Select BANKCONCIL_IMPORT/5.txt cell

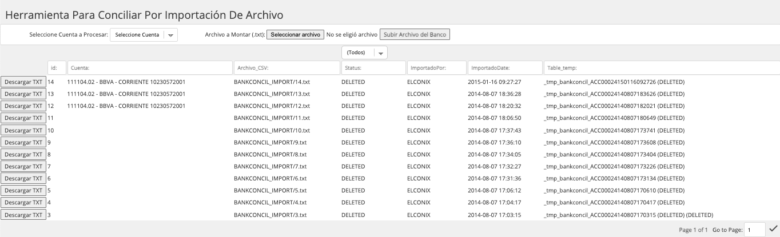(x=270, y=191)
